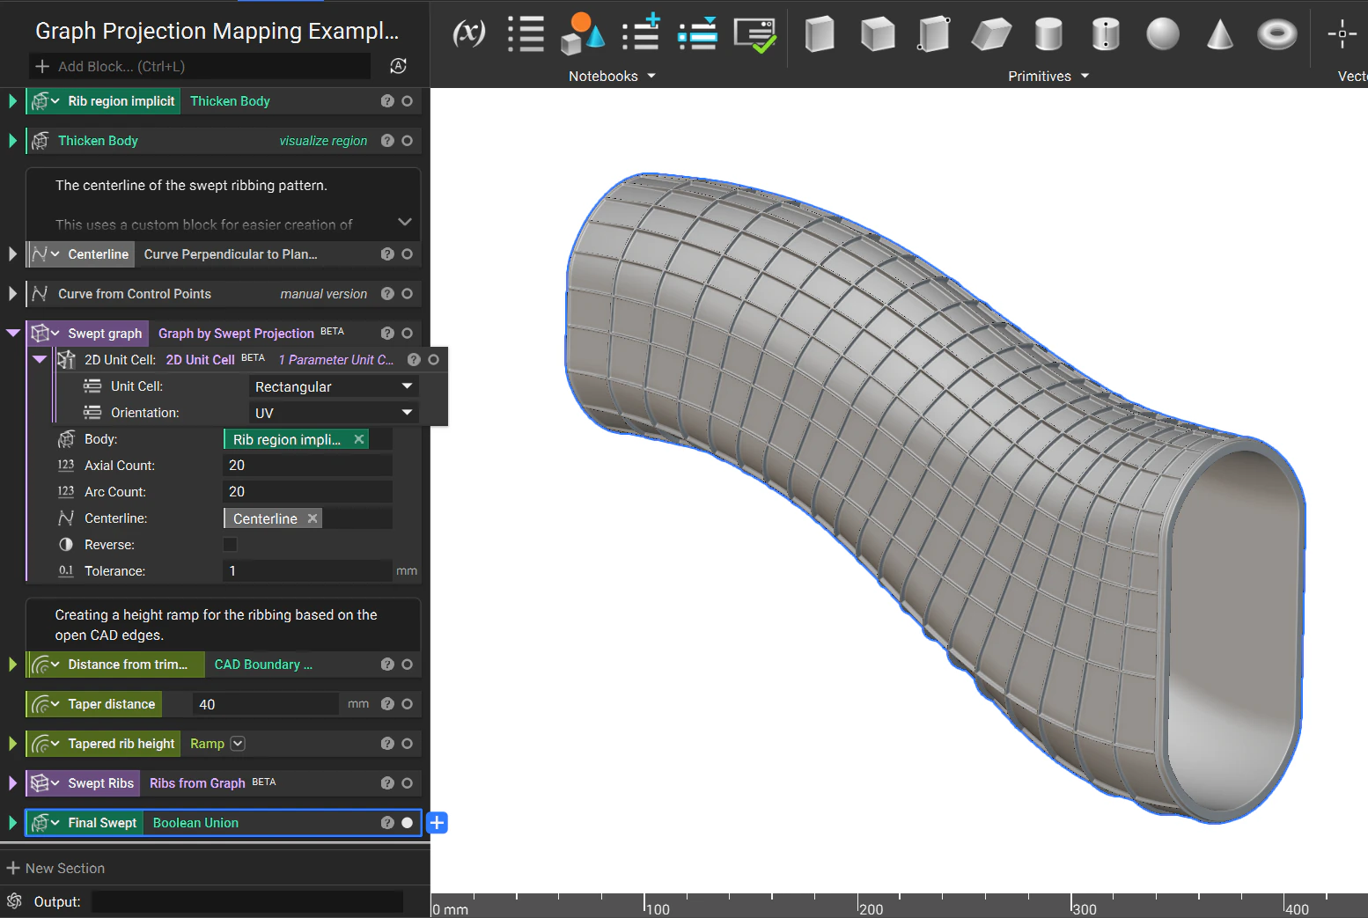Open the Unit Cell Rectangular dropdown
This screenshot has height=918, width=1368.
pyautogui.click(x=333, y=386)
